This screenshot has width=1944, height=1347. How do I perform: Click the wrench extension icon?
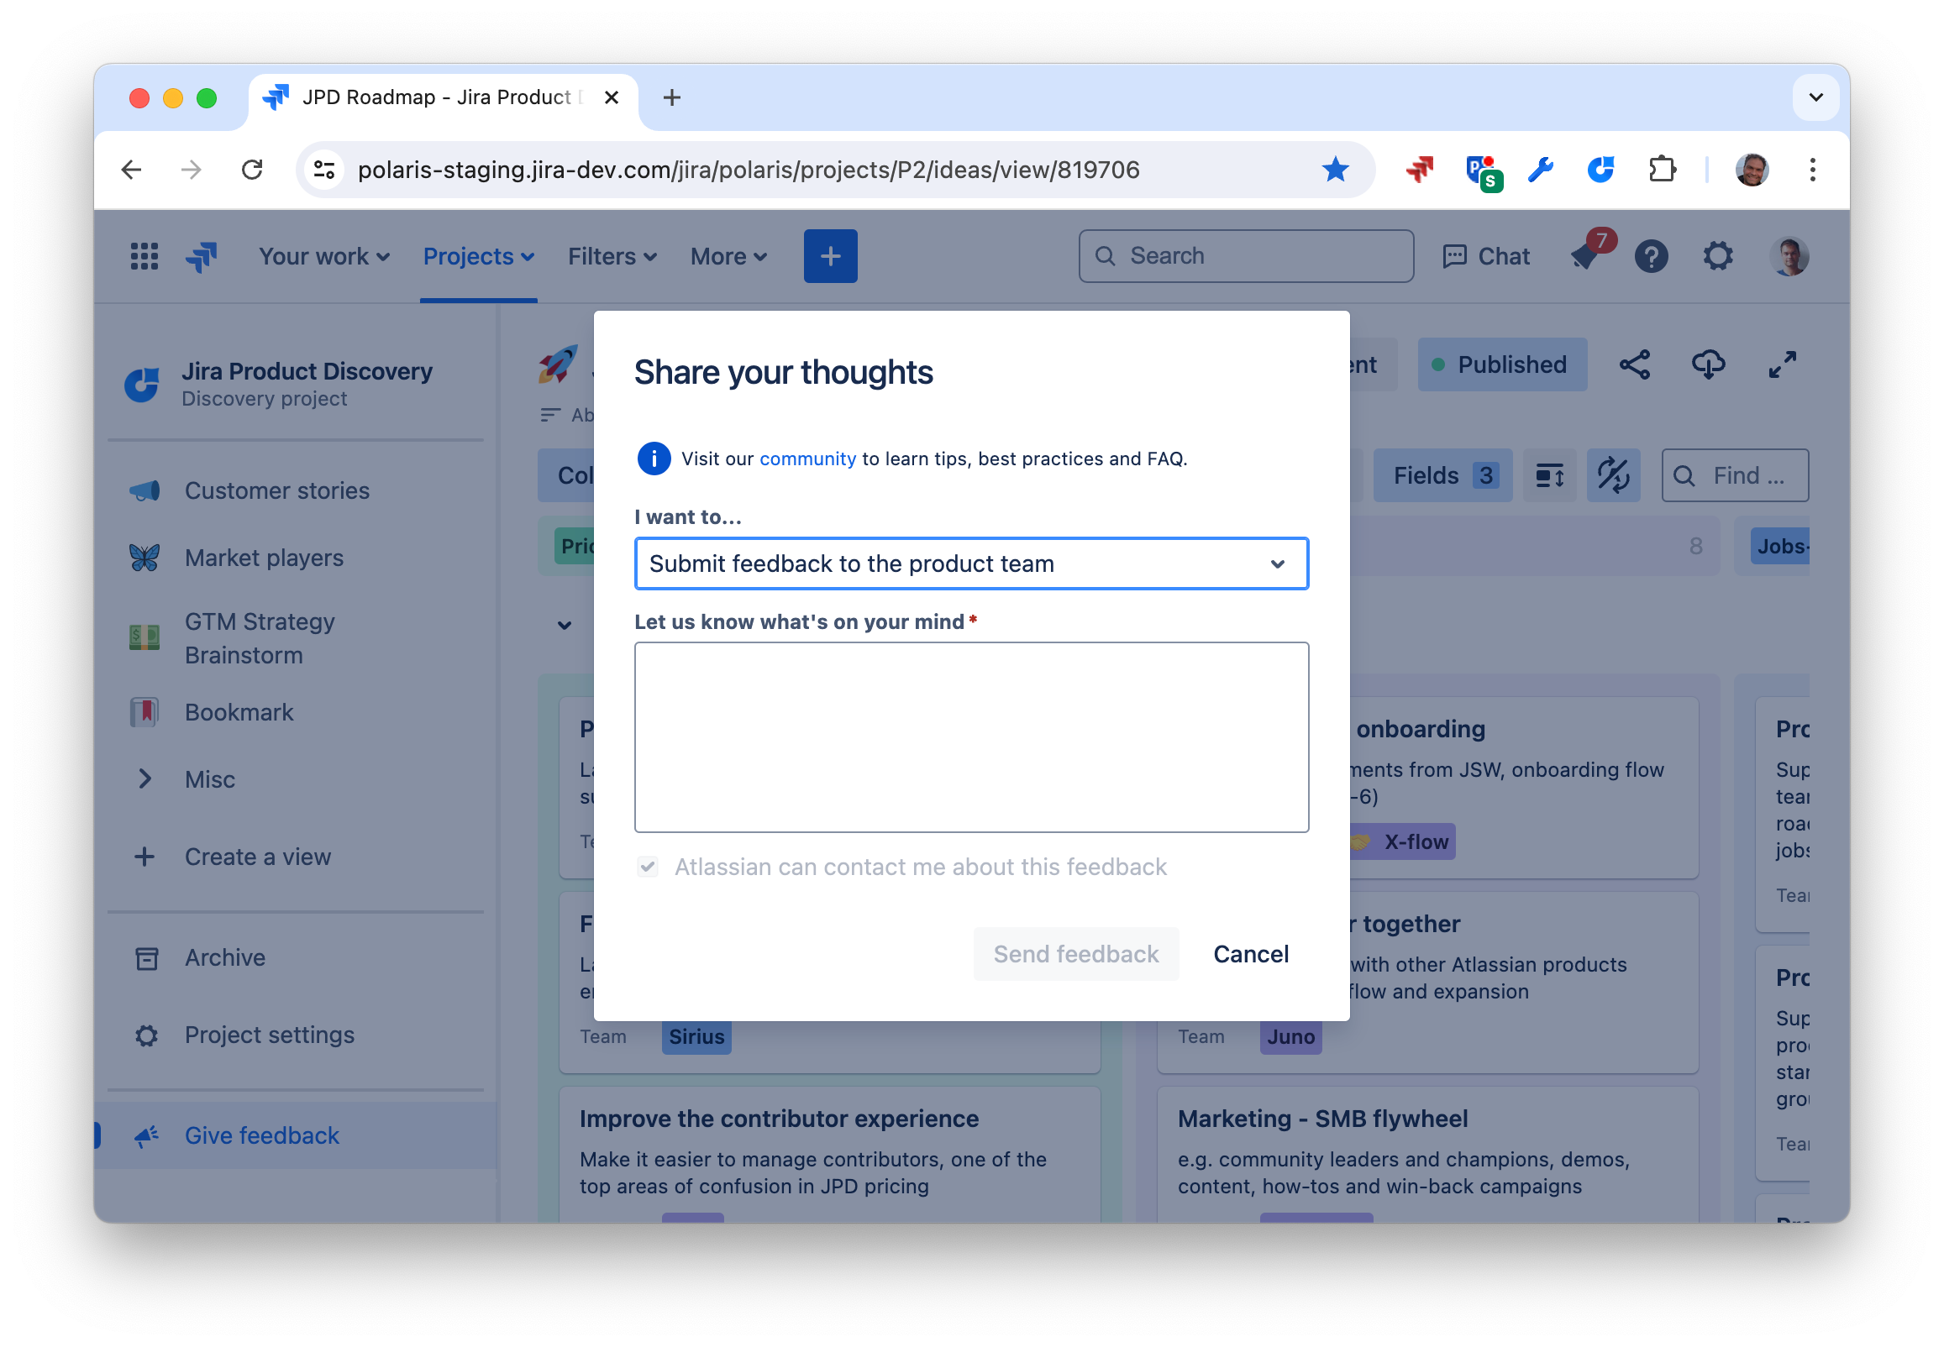(x=1541, y=170)
